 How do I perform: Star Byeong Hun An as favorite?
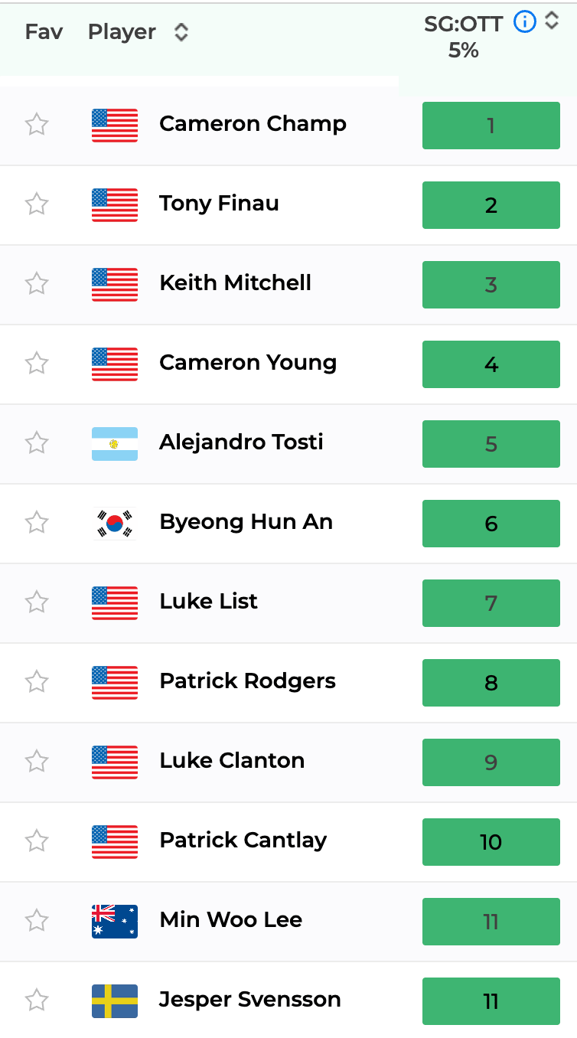click(x=37, y=522)
